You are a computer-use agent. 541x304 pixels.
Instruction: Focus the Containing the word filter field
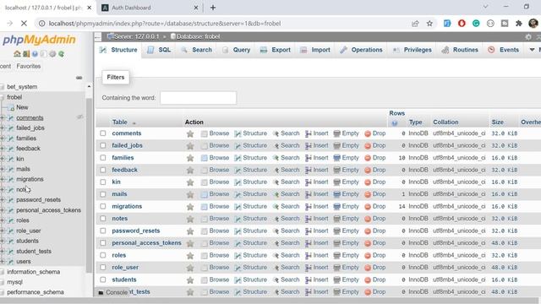[198, 98]
